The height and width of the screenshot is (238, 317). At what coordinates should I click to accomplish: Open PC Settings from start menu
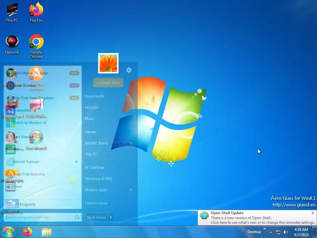coord(95,168)
